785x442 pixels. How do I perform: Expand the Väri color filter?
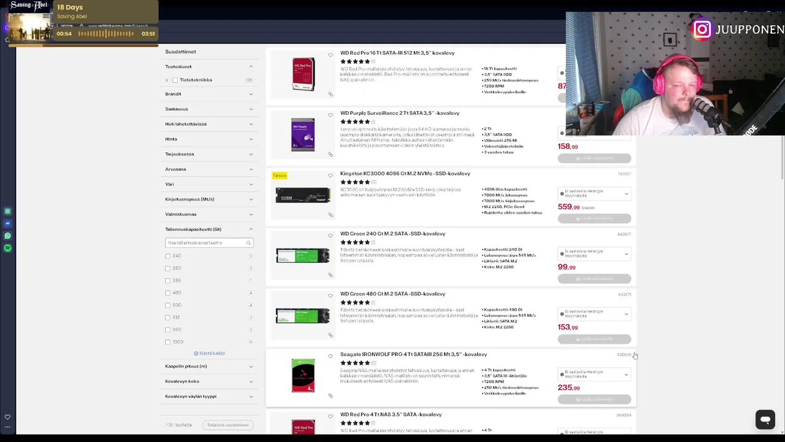(x=209, y=184)
